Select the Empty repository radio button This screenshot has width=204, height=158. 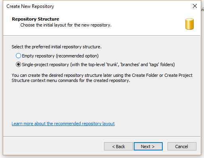[x=18, y=56]
